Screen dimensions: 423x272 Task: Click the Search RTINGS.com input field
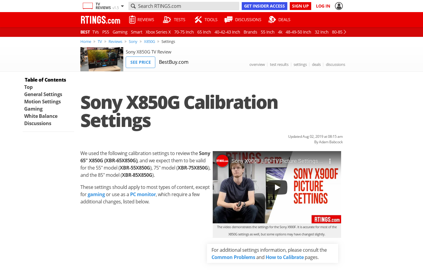(x=184, y=6)
